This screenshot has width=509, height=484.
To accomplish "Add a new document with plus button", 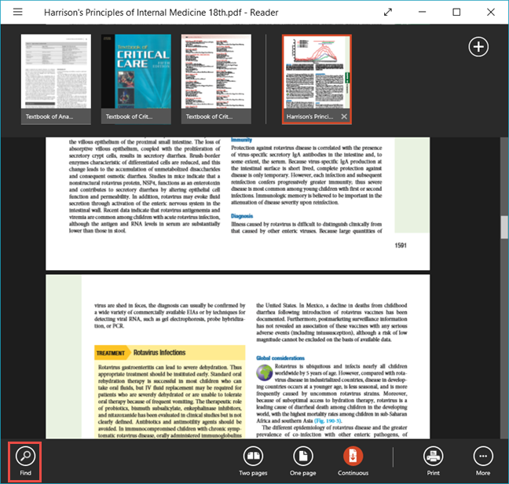I will tap(478, 46).
